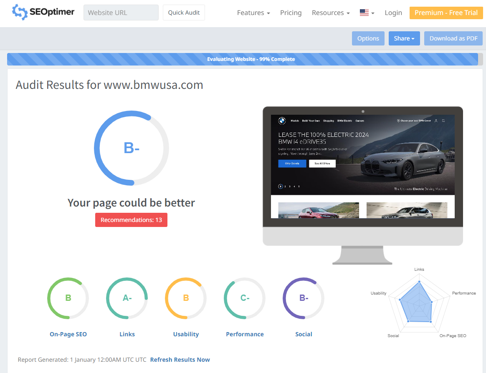Click the overall B- grade circle
The height and width of the screenshot is (373, 486).
click(x=132, y=148)
